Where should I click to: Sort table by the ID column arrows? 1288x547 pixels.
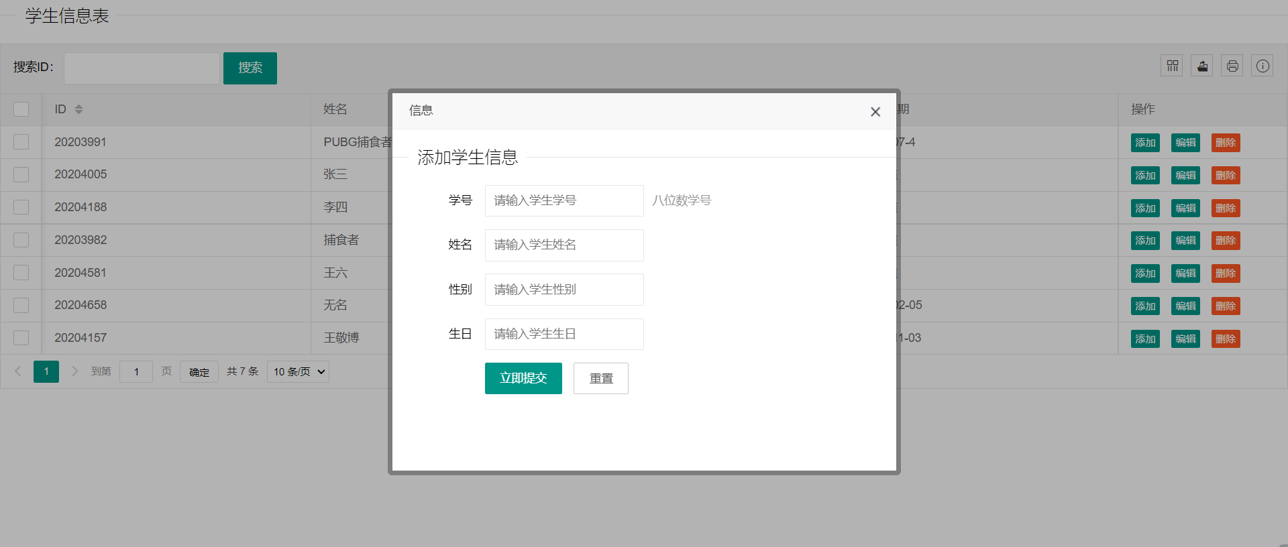78,109
